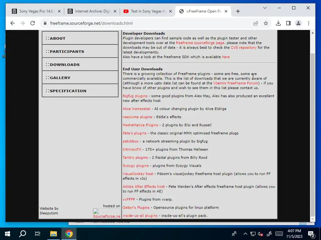Open the PARTICIPANTS navigation item
Viewport: 321px width, 240px height.
80,51
